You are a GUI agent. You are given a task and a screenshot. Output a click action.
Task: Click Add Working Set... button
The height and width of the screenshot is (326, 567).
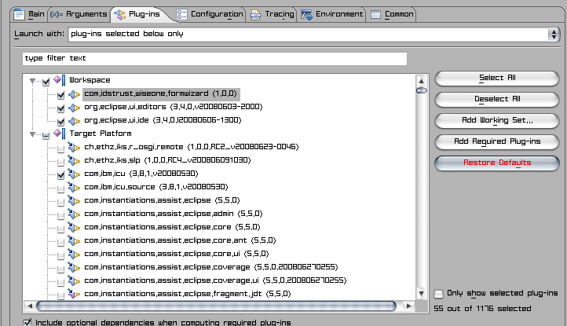(497, 121)
